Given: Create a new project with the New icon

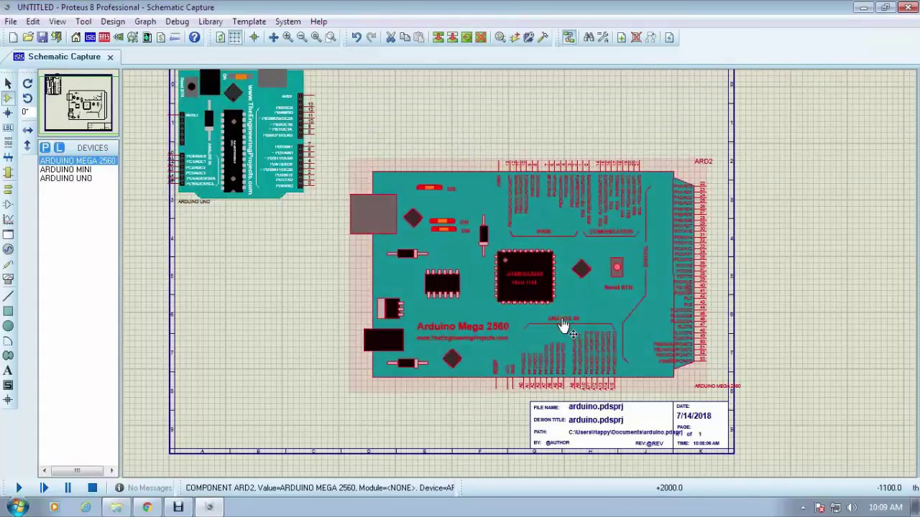Looking at the screenshot, I should click(13, 37).
